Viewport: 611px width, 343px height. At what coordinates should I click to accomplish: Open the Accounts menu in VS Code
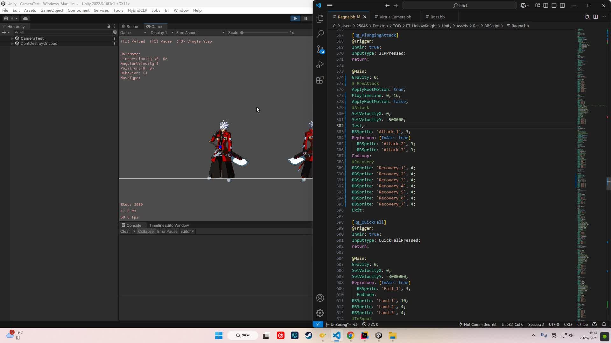click(x=320, y=298)
